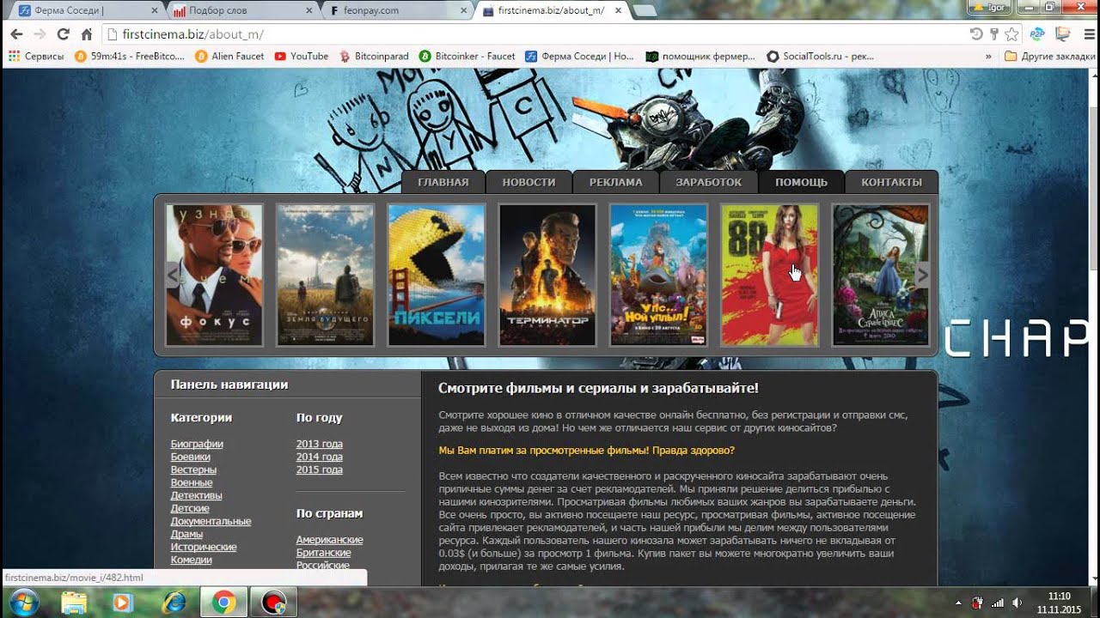Open the YouTube bookmark
Image resolution: width=1100 pixels, height=618 pixels.
[x=302, y=57]
